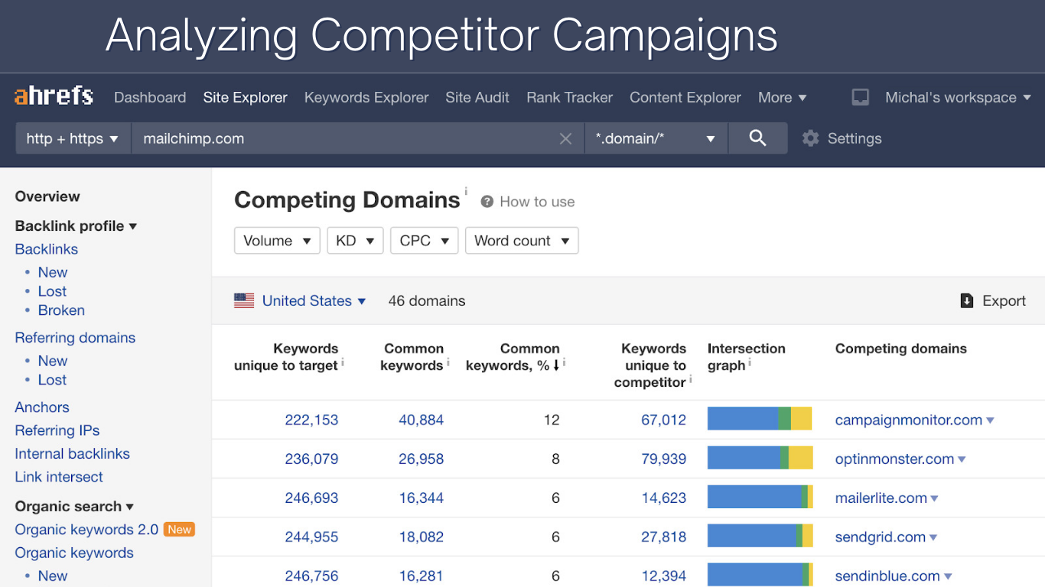Screen dimensions: 1045x587
Task: Collapse the Organic search section
Action: pyautogui.click(x=74, y=506)
